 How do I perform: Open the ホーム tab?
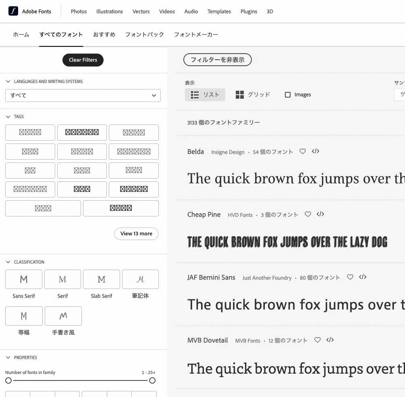point(21,35)
